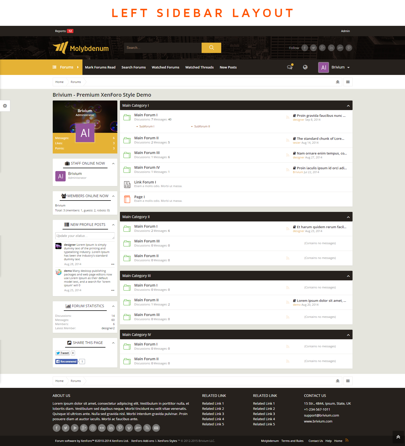Click the Reports 12 link
This screenshot has height=446, width=405.
[x=64, y=31]
